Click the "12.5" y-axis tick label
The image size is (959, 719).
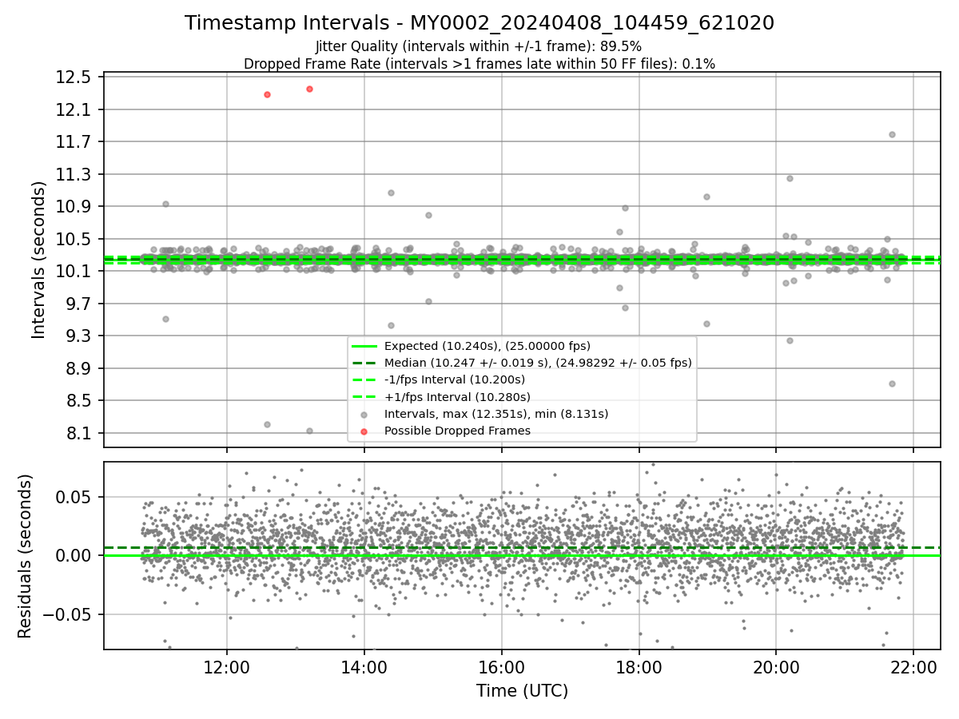pyautogui.click(x=75, y=77)
